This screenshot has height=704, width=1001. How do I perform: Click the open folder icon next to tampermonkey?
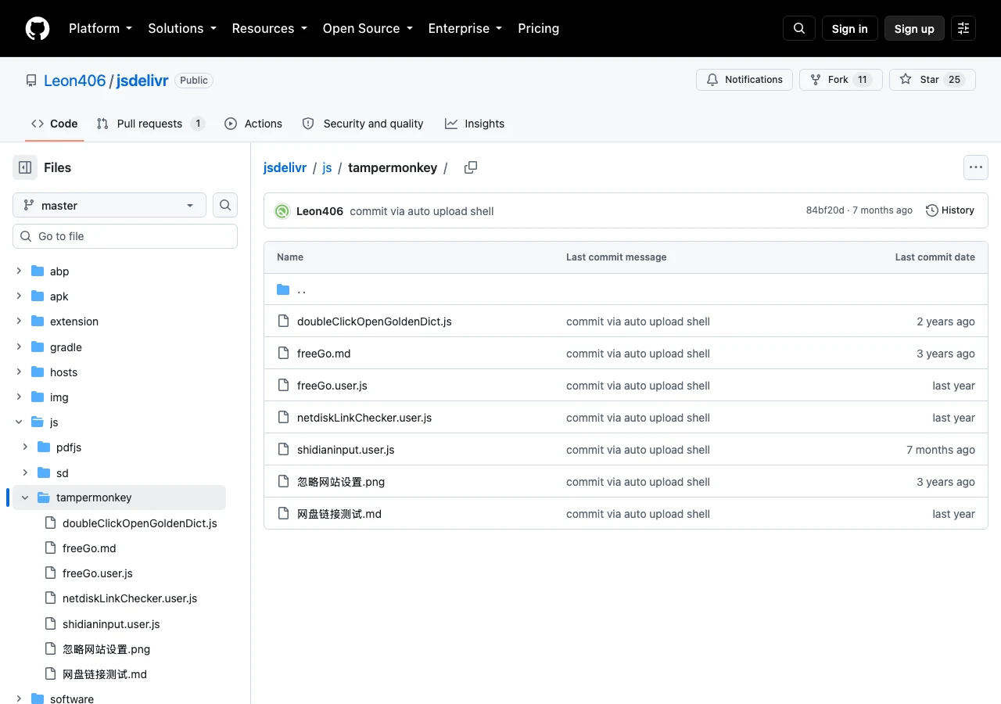coord(44,497)
